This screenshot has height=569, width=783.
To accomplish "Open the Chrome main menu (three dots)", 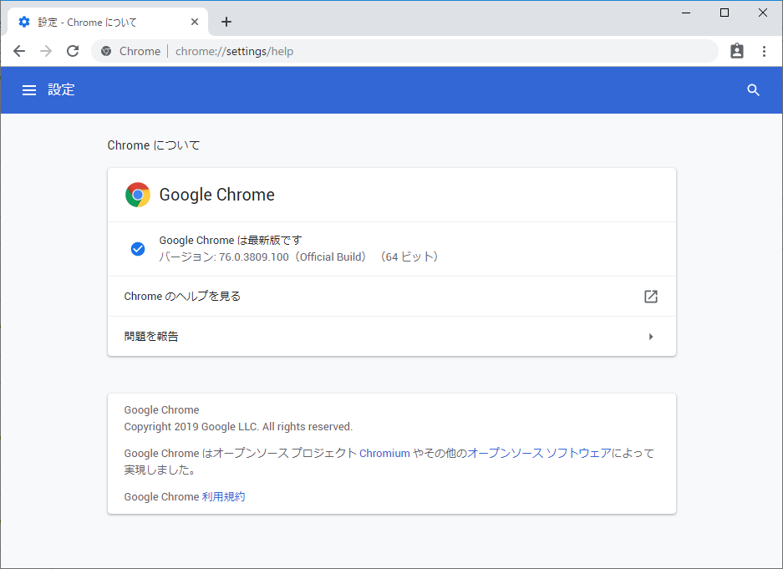I will coord(764,51).
